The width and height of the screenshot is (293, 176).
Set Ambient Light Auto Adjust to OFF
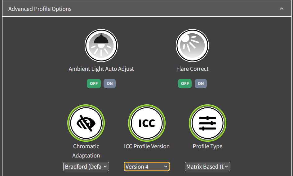coord(94,83)
